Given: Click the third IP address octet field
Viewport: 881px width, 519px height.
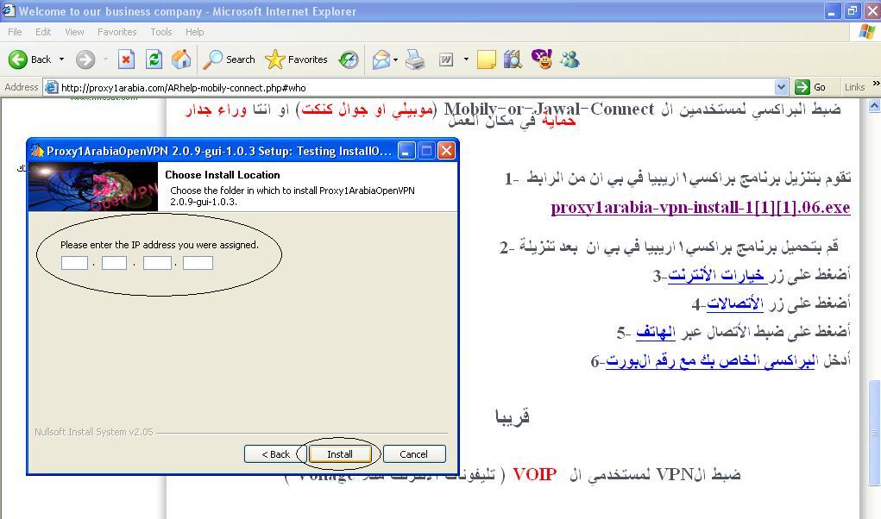Looking at the screenshot, I should tap(157, 263).
